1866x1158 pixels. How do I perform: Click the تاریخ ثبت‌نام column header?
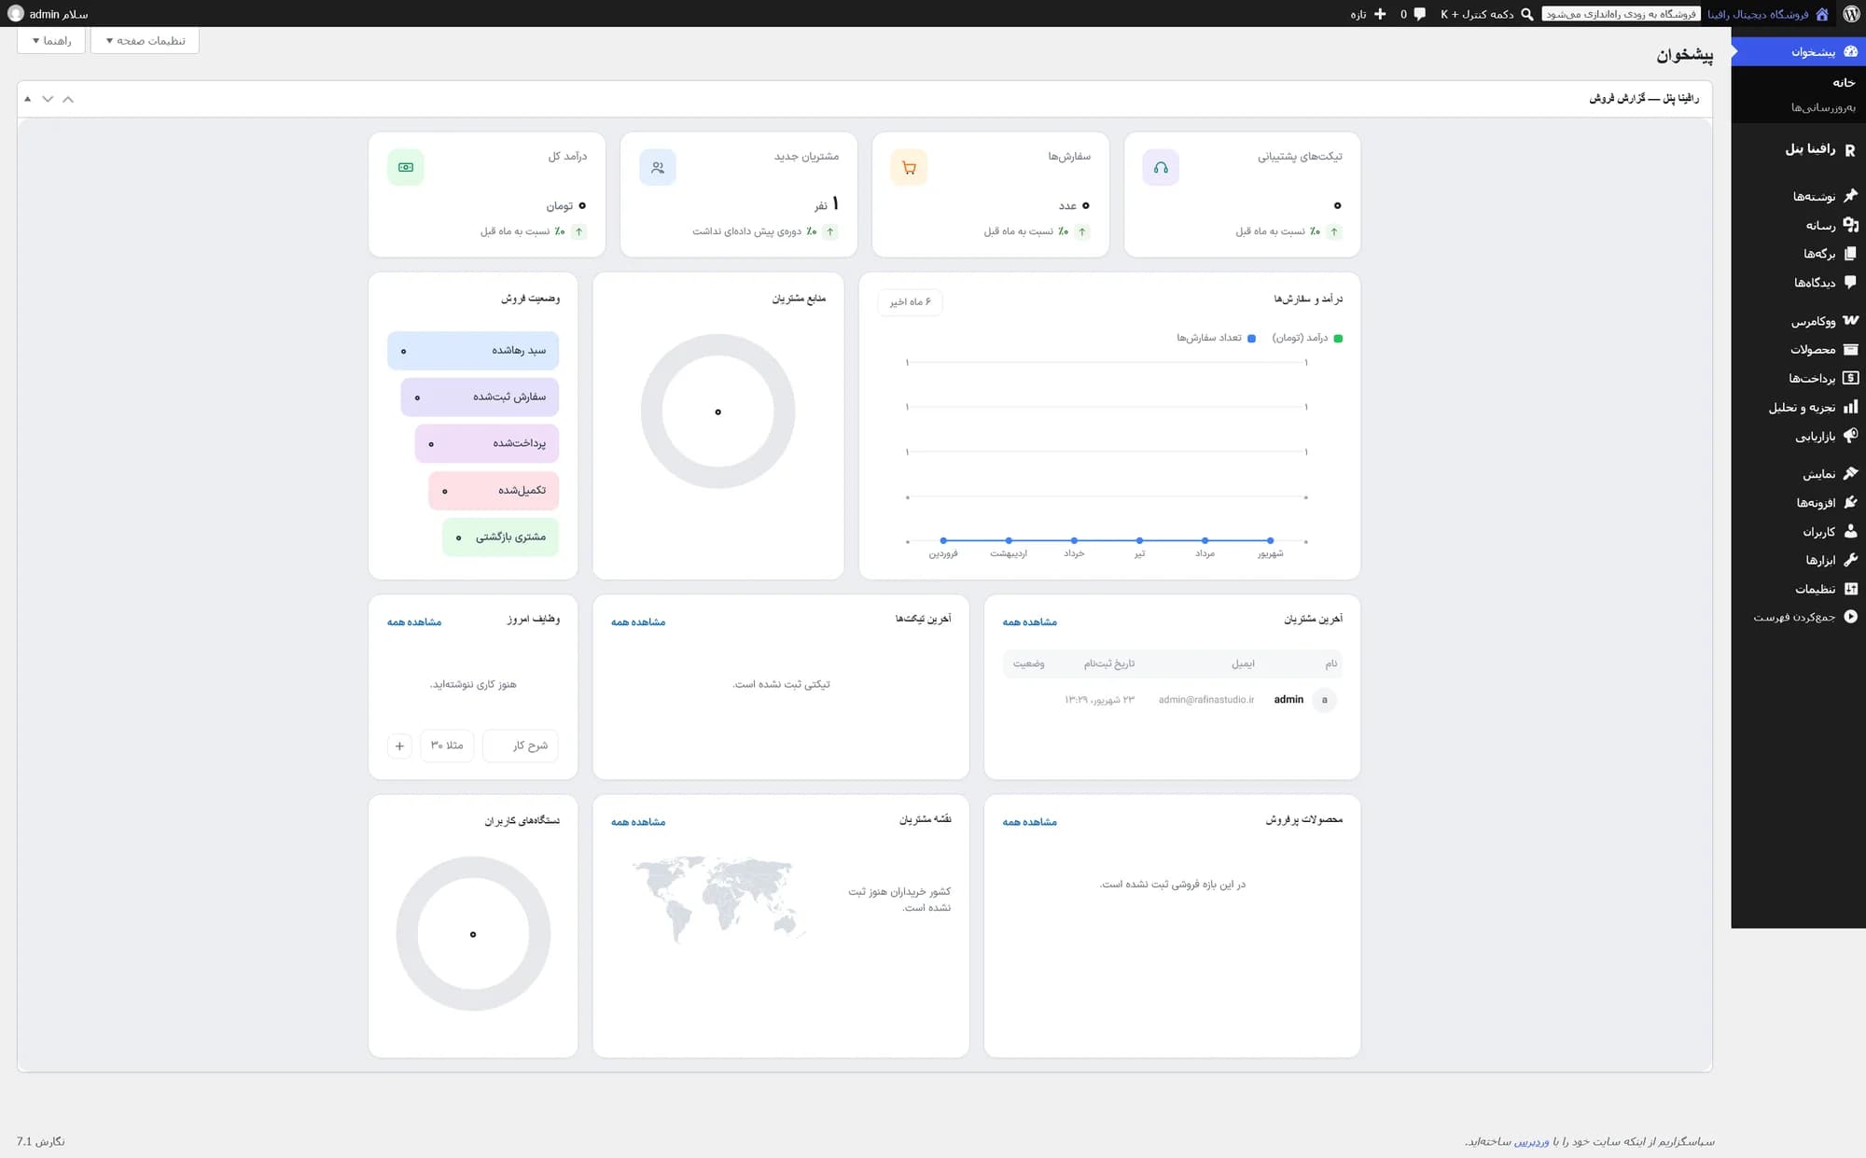[x=1109, y=664]
